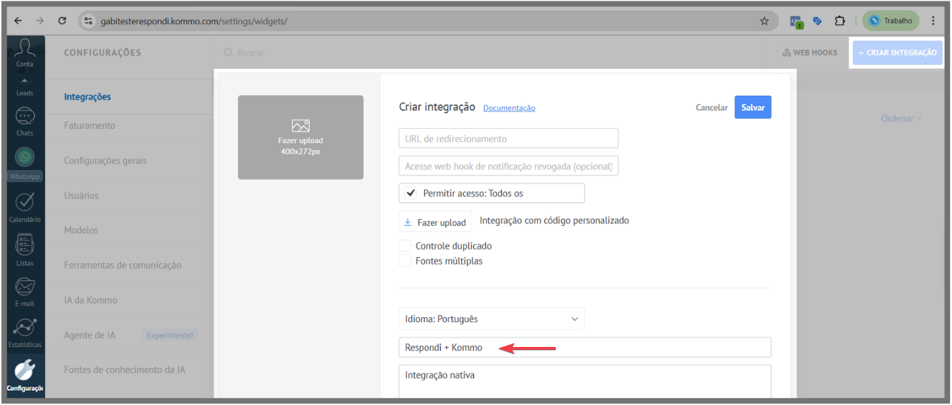
Task: Open Estatísticas in sidebar
Action: pyautogui.click(x=25, y=333)
